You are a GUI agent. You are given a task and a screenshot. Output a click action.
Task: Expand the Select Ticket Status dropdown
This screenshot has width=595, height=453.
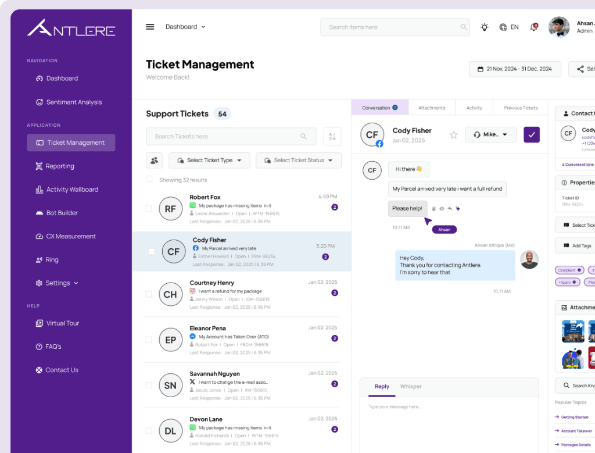298,160
